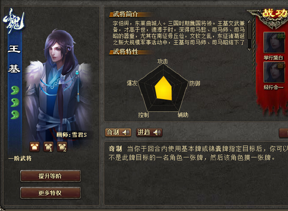Play the 奇制 skill voice sound
The image size is (288, 211).
[x=126, y=132]
